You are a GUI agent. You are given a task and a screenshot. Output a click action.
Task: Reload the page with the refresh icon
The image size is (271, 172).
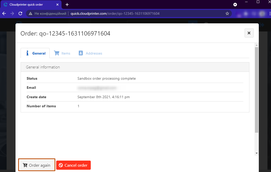pos(20,13)
